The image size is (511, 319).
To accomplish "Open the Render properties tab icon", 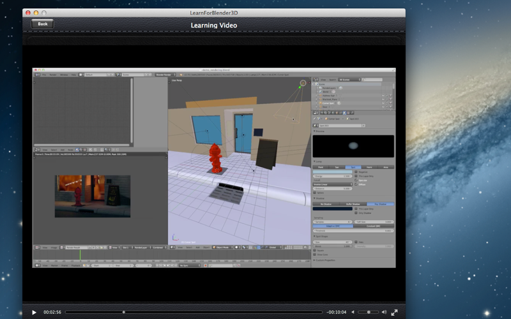I will 322,113.
